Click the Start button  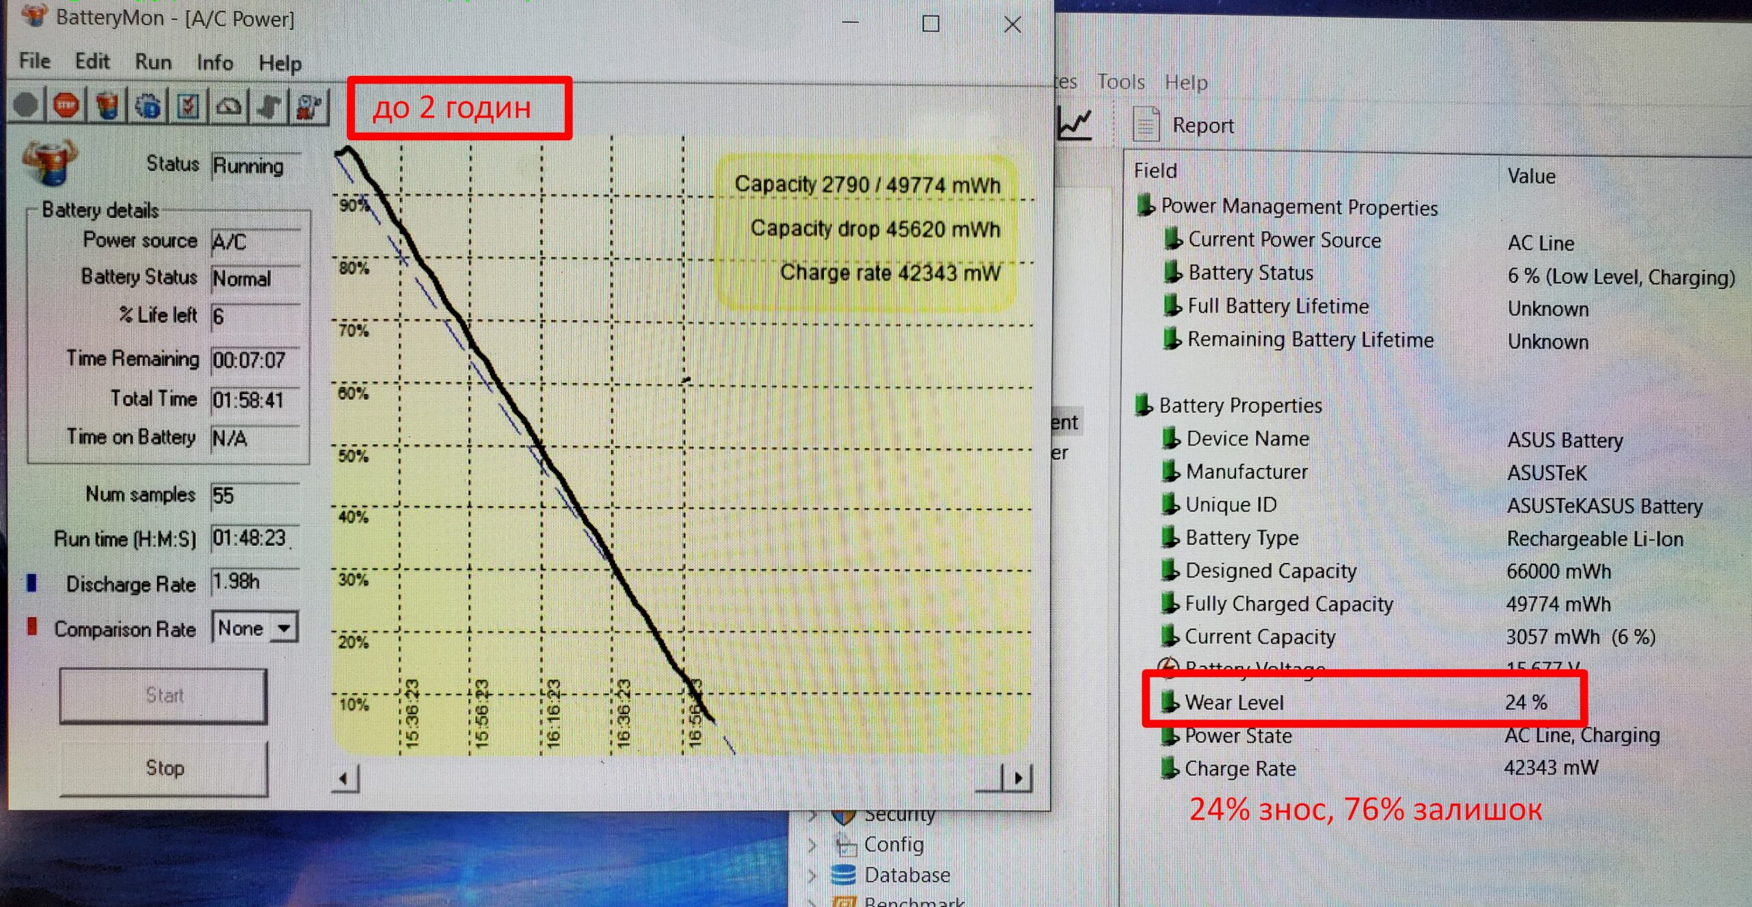(x=164, y=695)
